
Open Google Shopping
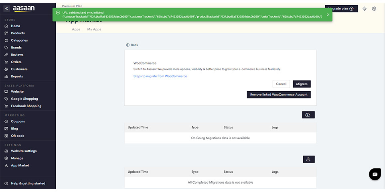click(24, 99)
